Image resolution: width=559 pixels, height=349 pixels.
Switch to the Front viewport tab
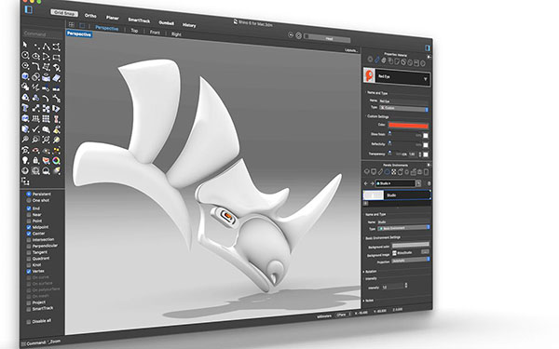(155, 33)
